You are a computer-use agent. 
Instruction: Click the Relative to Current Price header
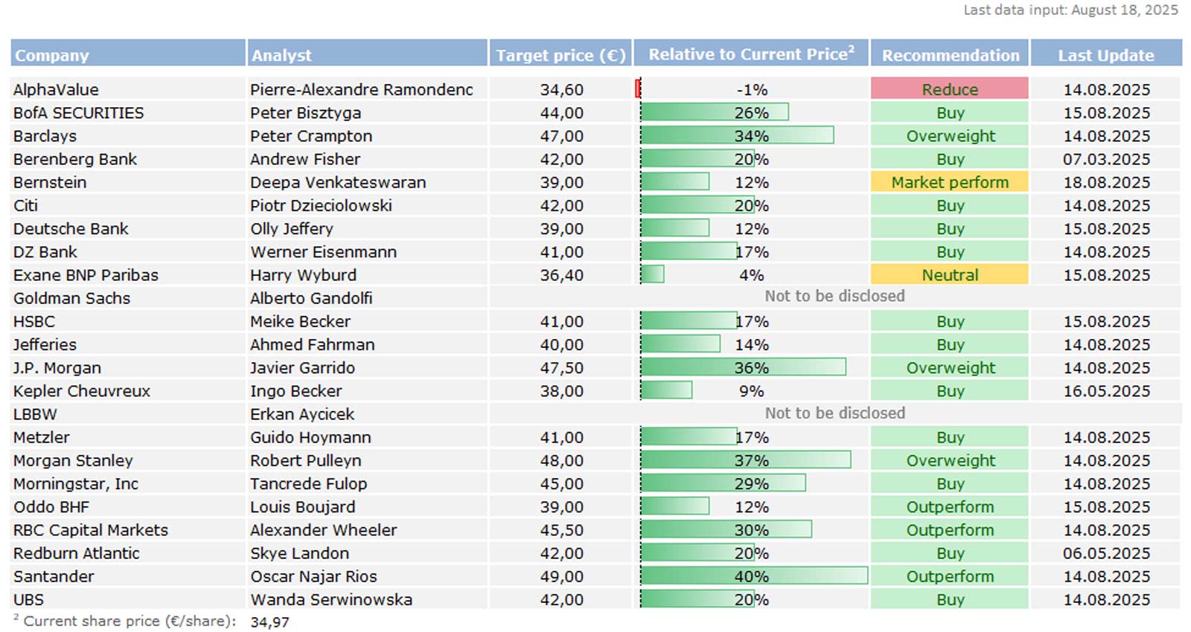click(751, 54)
